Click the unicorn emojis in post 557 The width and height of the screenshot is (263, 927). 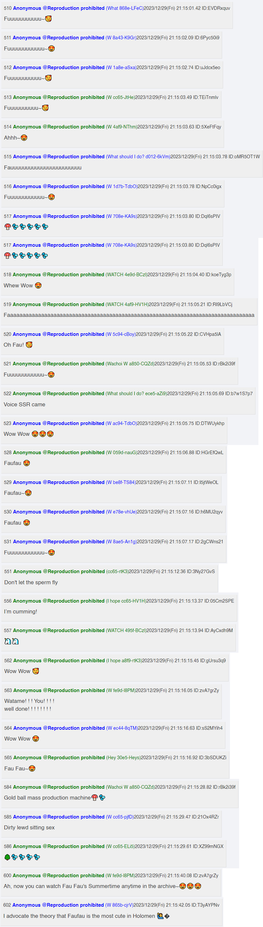pos(11,641)
